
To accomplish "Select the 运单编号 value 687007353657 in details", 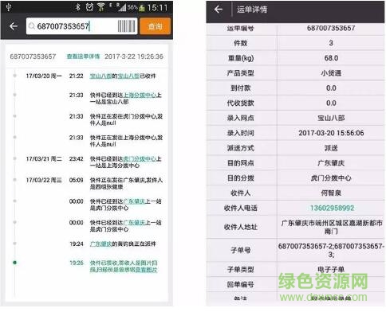I will pyautogui.click(x=331, y=28).
